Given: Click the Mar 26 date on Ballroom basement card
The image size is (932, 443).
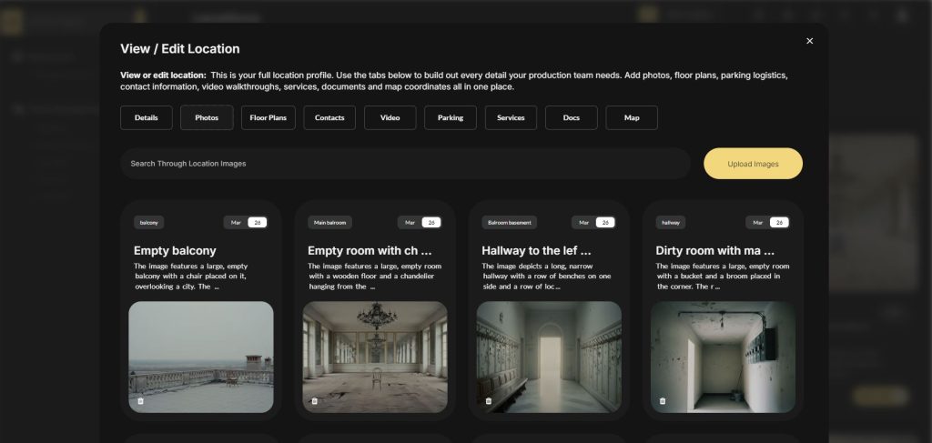Looking at the screenshot, I should [x=593, y=223].
